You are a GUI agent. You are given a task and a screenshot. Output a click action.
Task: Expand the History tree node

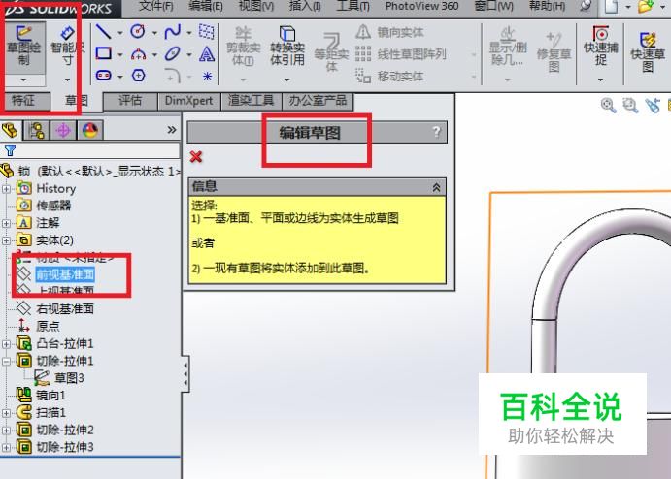[x=6, y=189]
